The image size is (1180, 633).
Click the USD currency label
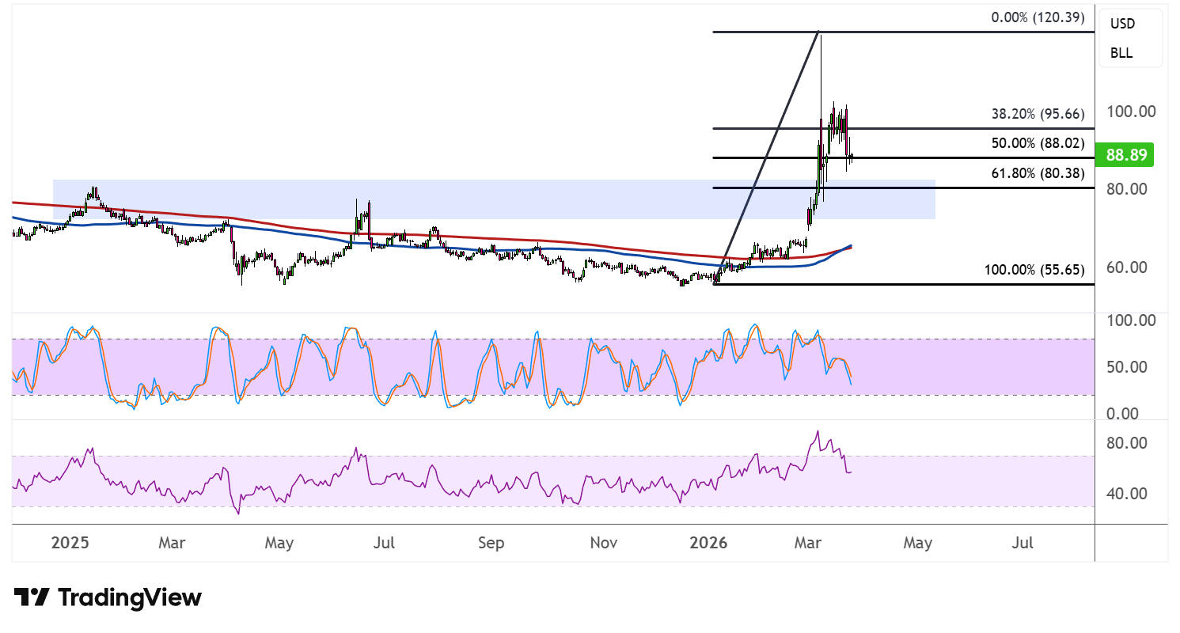[1122, 24]
